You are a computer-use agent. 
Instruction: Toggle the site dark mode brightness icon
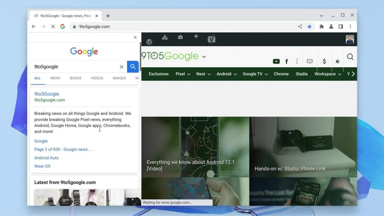tap(337, 61)
